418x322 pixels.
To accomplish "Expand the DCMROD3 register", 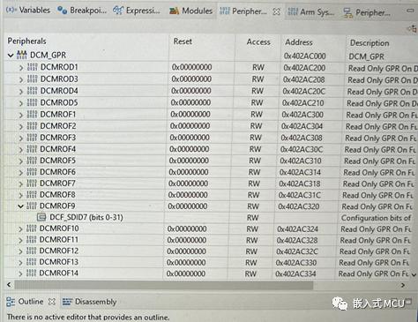I will pos(21,79).
